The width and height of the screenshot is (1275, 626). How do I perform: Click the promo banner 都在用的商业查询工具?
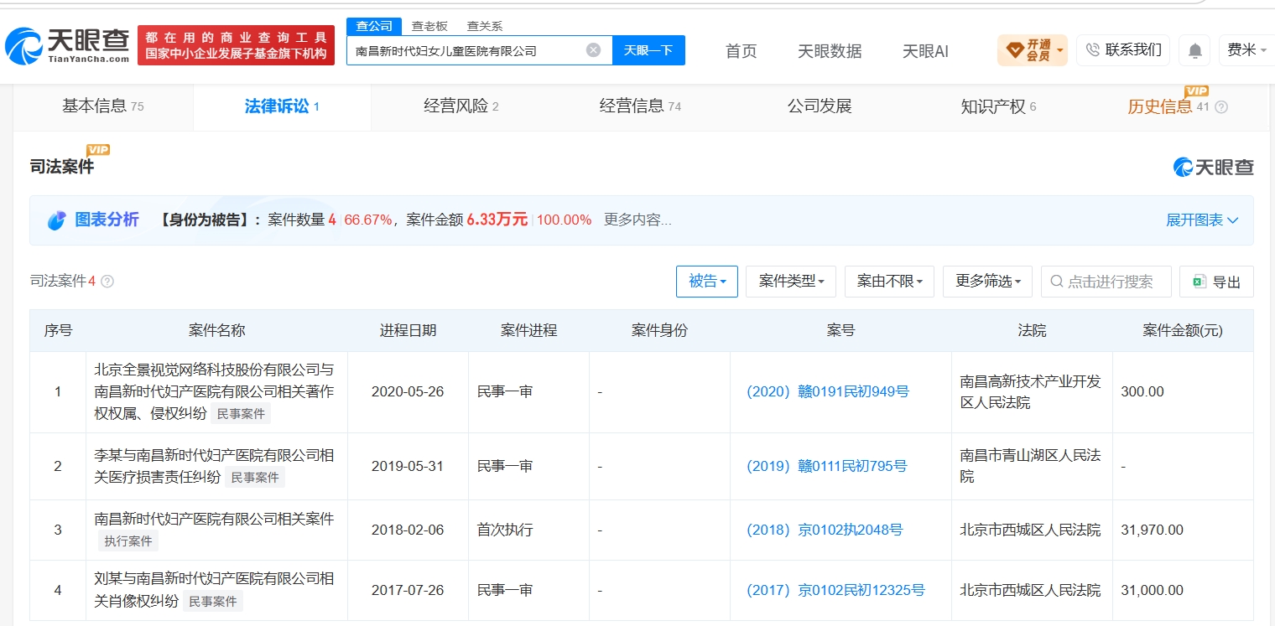(x=236, y=45)
